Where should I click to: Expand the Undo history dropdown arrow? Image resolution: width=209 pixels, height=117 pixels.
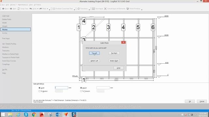click(x=38, y=9)
